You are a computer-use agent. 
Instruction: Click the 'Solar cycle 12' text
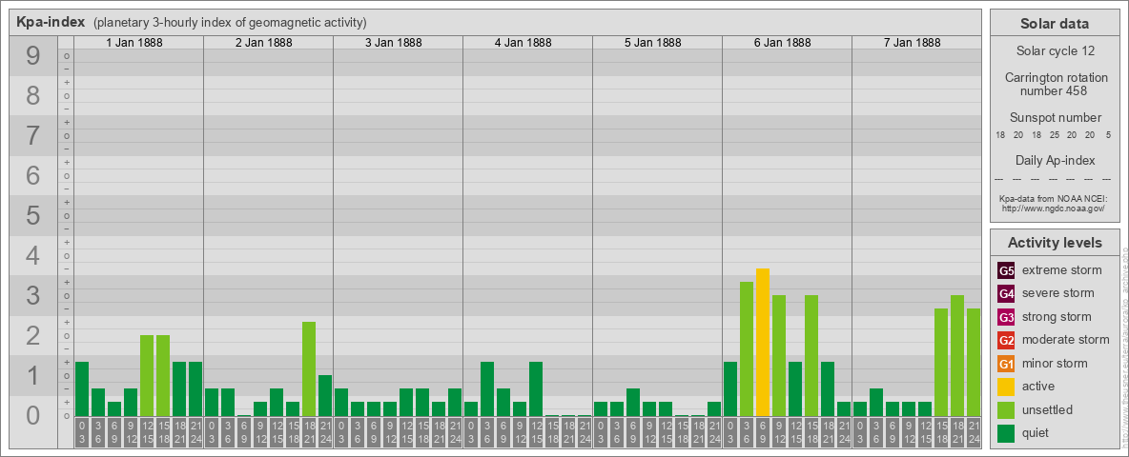tap(1055, 51)
